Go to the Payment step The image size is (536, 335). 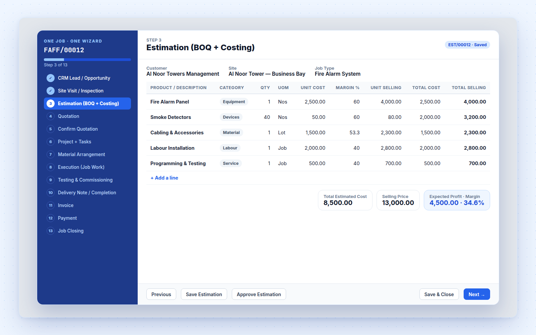click(87, 218)
